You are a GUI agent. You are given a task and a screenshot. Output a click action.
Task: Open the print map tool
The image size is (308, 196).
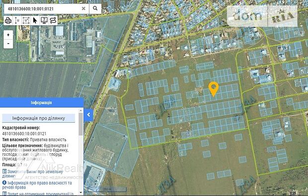8,20
